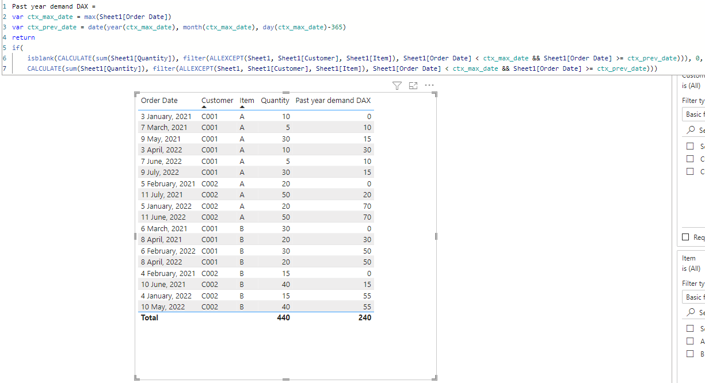This screenshot has width=705, height=383.
Task: Select the '3 April, 2022' date cell
Action: pos(161,150)
